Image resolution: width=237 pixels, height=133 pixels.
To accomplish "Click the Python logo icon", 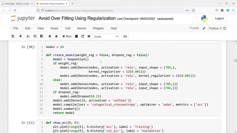I will click(204, 18).
